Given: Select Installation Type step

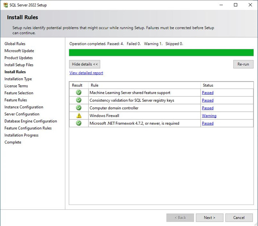Looking at the screenshot, I should coord(18,79).
